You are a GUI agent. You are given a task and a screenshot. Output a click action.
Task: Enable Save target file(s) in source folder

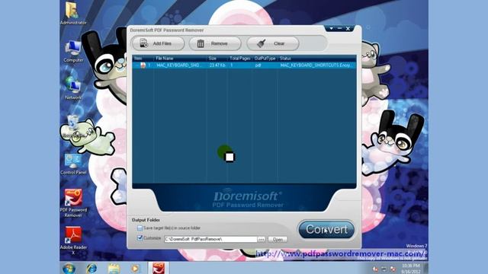[140, 228]
